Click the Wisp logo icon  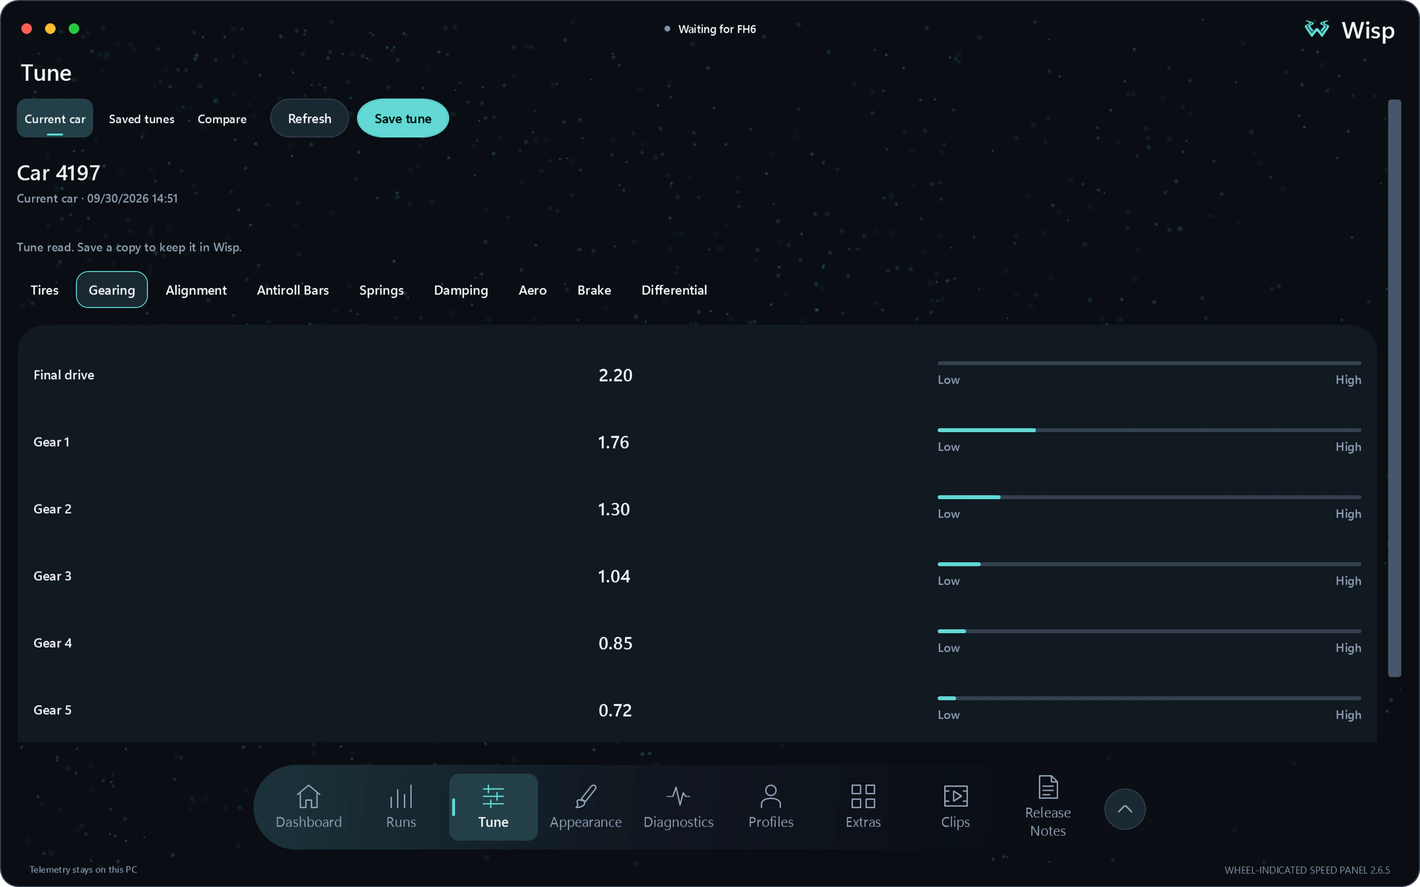[x=1317, y=29]
